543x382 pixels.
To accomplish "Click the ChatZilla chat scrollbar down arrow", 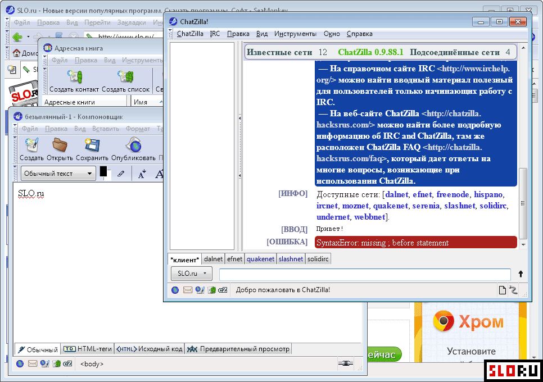I will pyautogui.click(x=523, y=244).
